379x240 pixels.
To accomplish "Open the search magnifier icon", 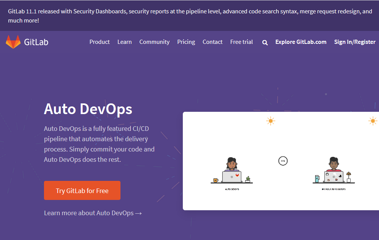I will tap(265, 42).
